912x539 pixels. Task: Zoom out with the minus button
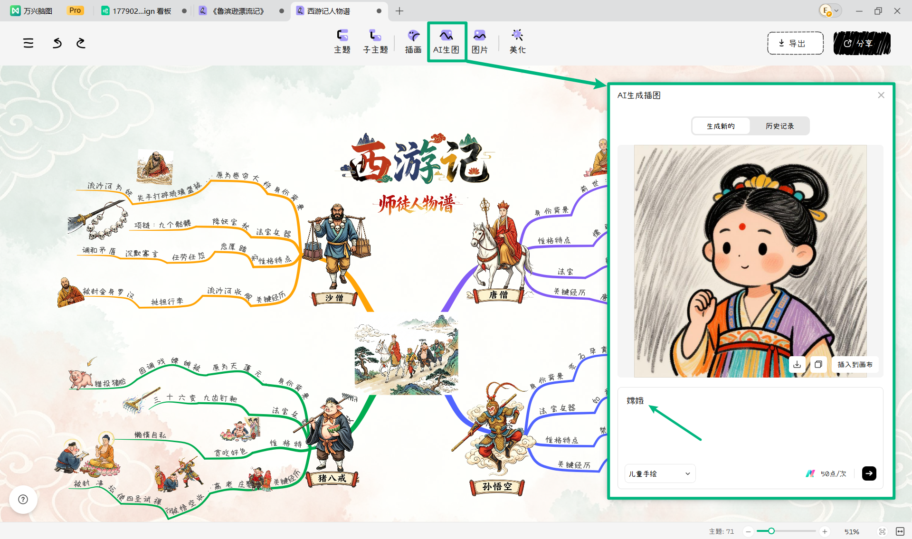[748, 531]
